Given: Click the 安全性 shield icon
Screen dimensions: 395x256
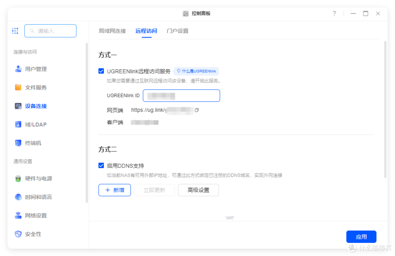Looking at the screenshot, I should tap(18, 234).
